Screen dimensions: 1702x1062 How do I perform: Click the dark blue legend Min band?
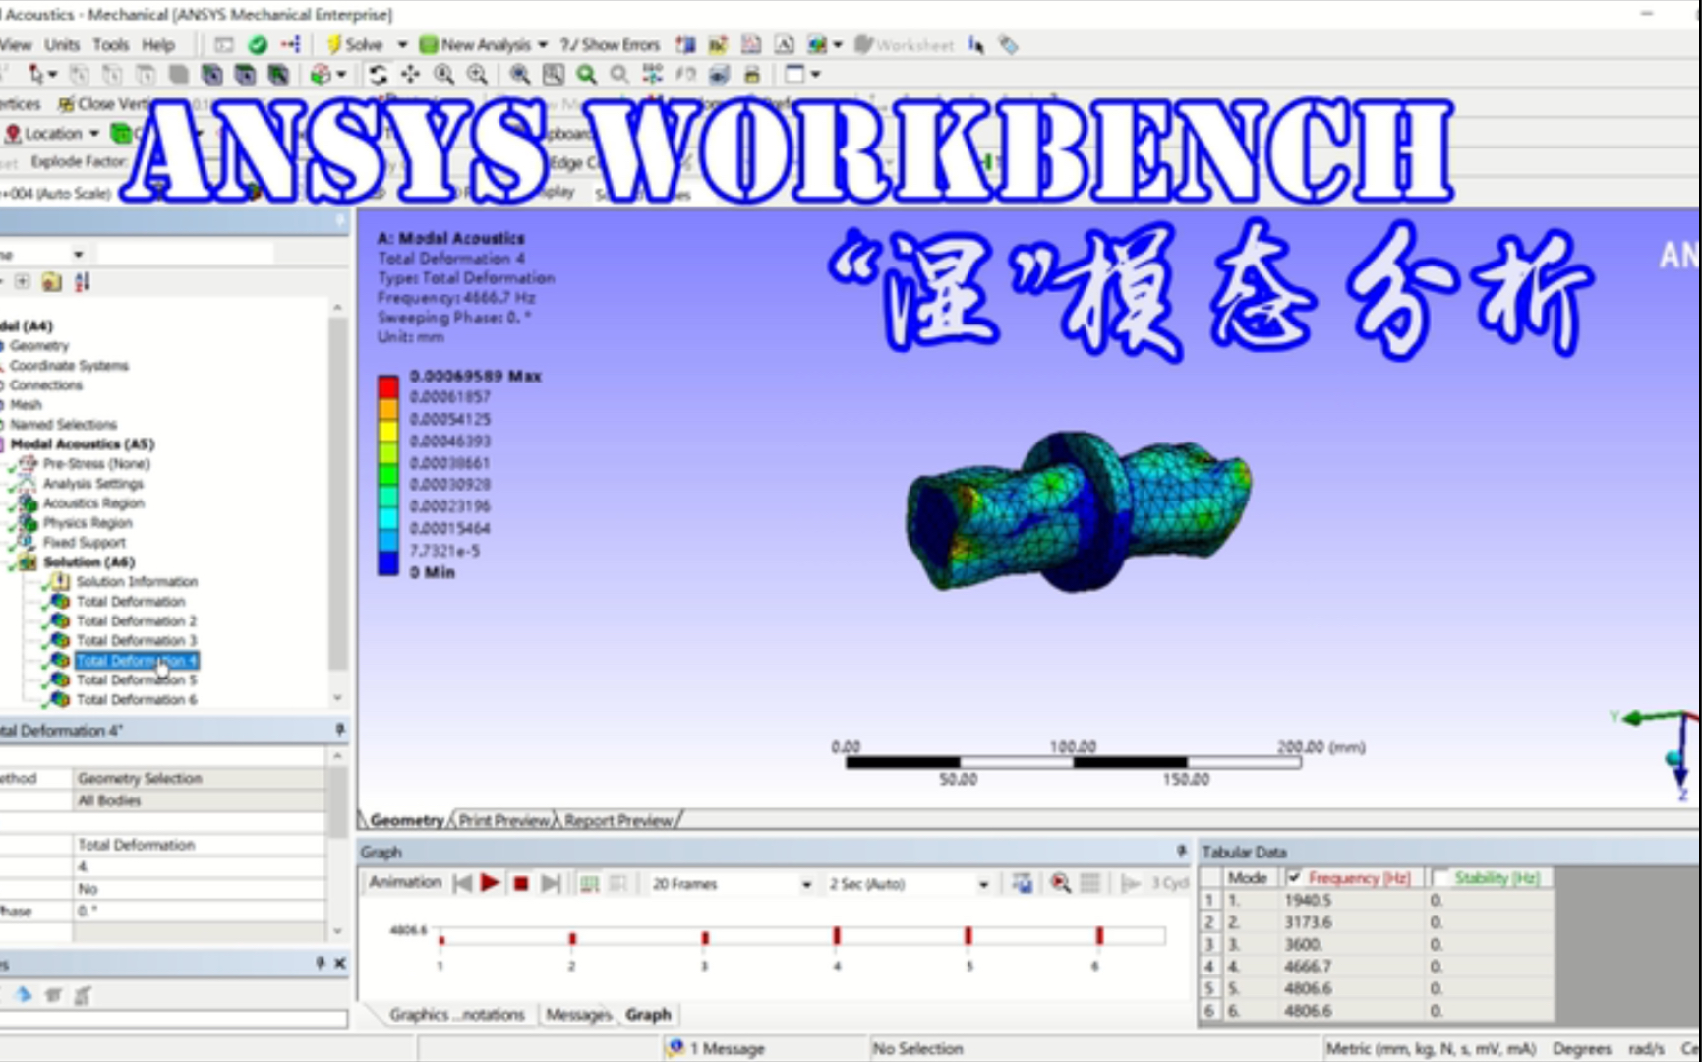tap(388, 562)
